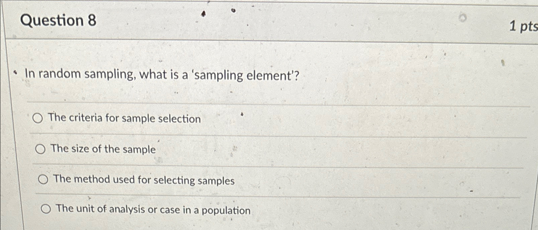Select the radio button for 'The method used for selecting samples'
The height and width of the screenshot is (230, 538).
coord(43,179)
